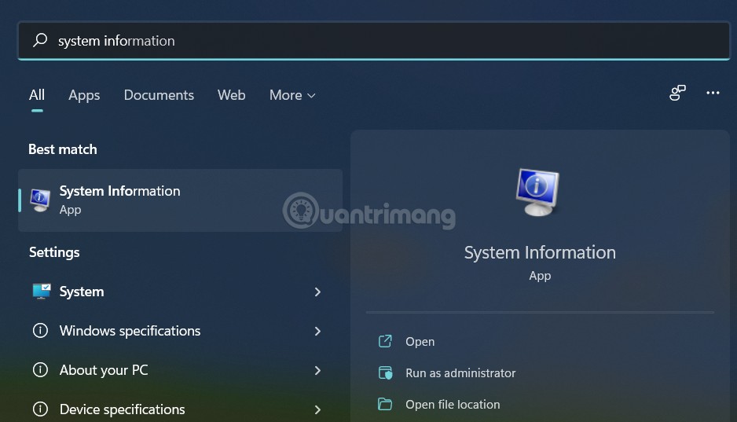Open System Information best match result
The height and width of the screenshot is (422, 737).
coord(181,200)
